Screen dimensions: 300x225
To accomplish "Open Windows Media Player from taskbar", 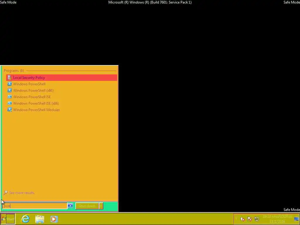I will (x=54, y=219).
